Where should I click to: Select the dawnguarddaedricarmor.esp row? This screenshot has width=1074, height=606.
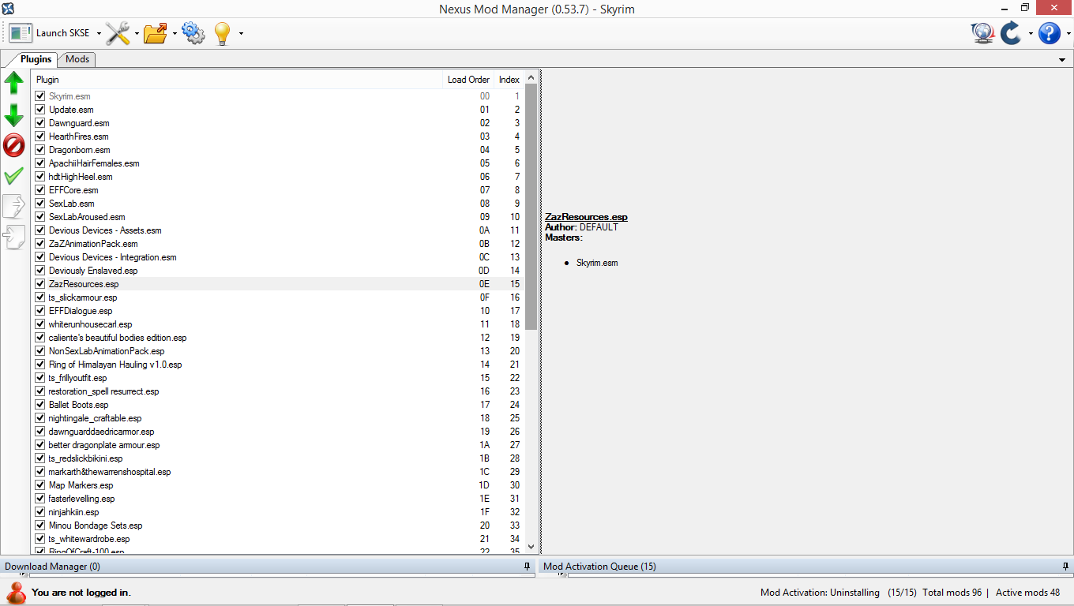point(278,432)
